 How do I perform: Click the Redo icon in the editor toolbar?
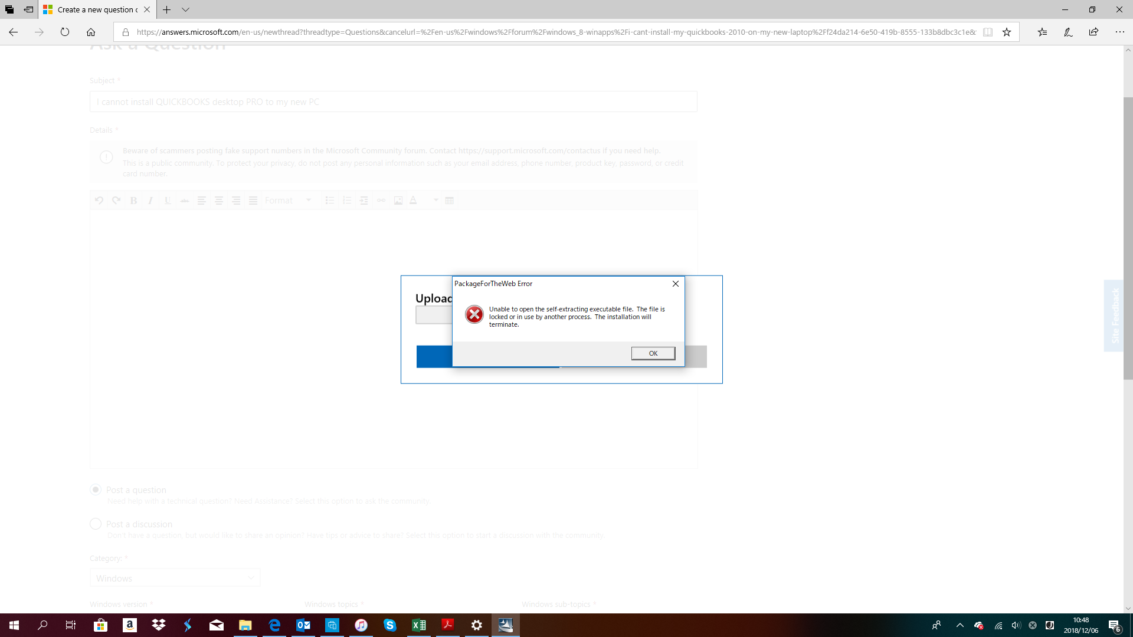click(116, 201)
